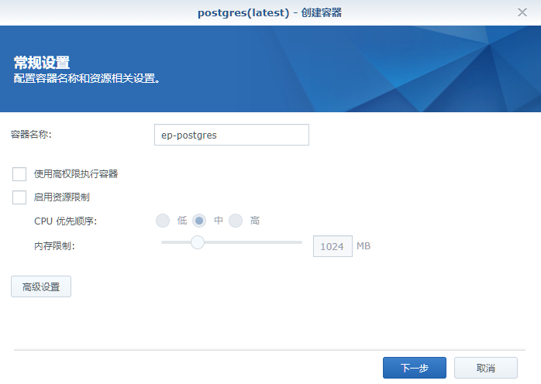Select the 低 CPU priority radio button
Screen dimensions: 541x384
click(x=163, y=221)
